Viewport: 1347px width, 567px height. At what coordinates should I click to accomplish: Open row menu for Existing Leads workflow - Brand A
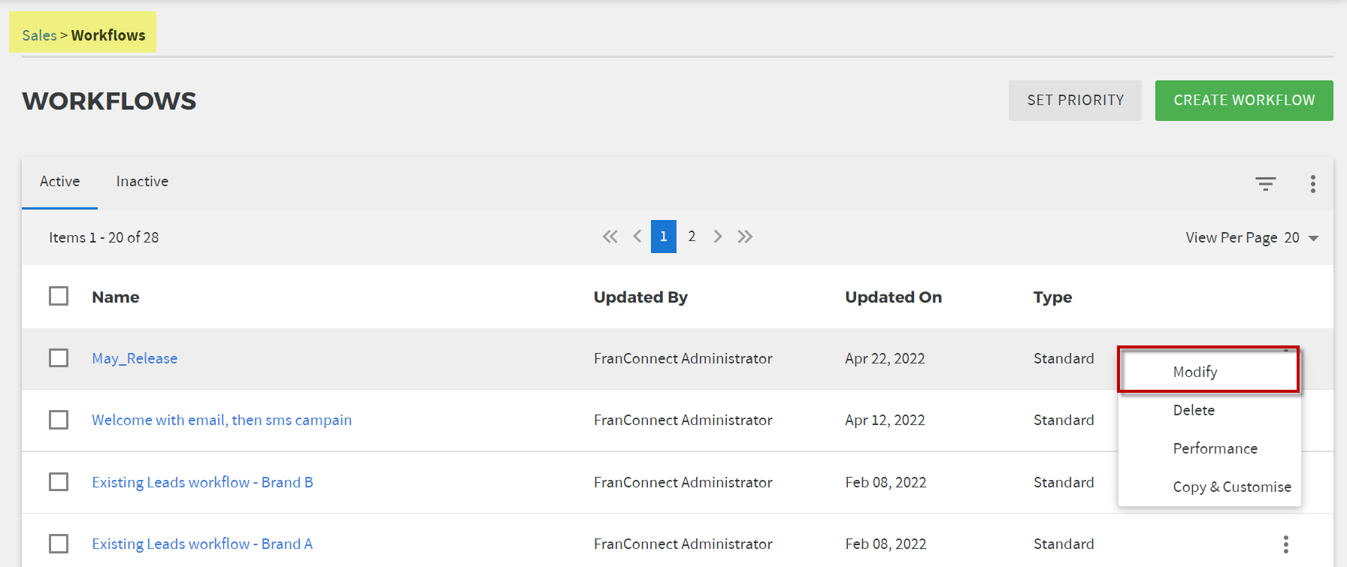coord(1286,544)
